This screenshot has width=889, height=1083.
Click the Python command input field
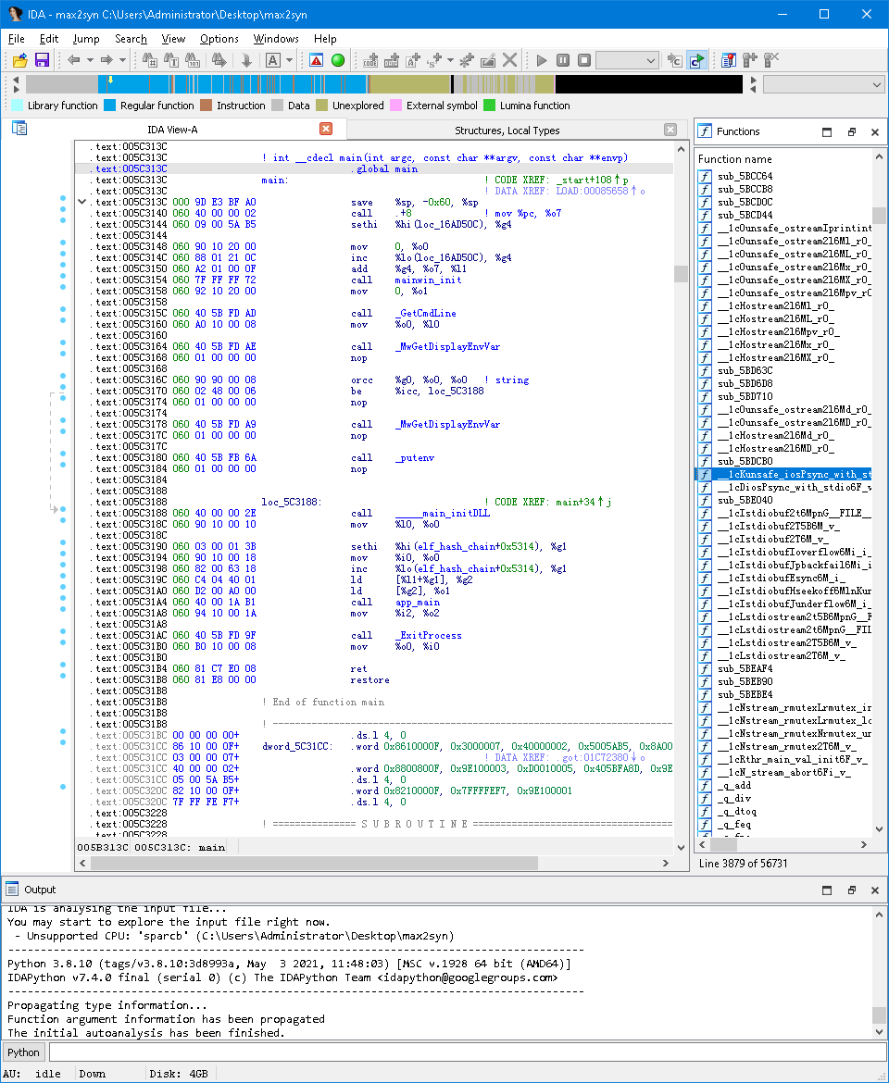(463, 1052)
